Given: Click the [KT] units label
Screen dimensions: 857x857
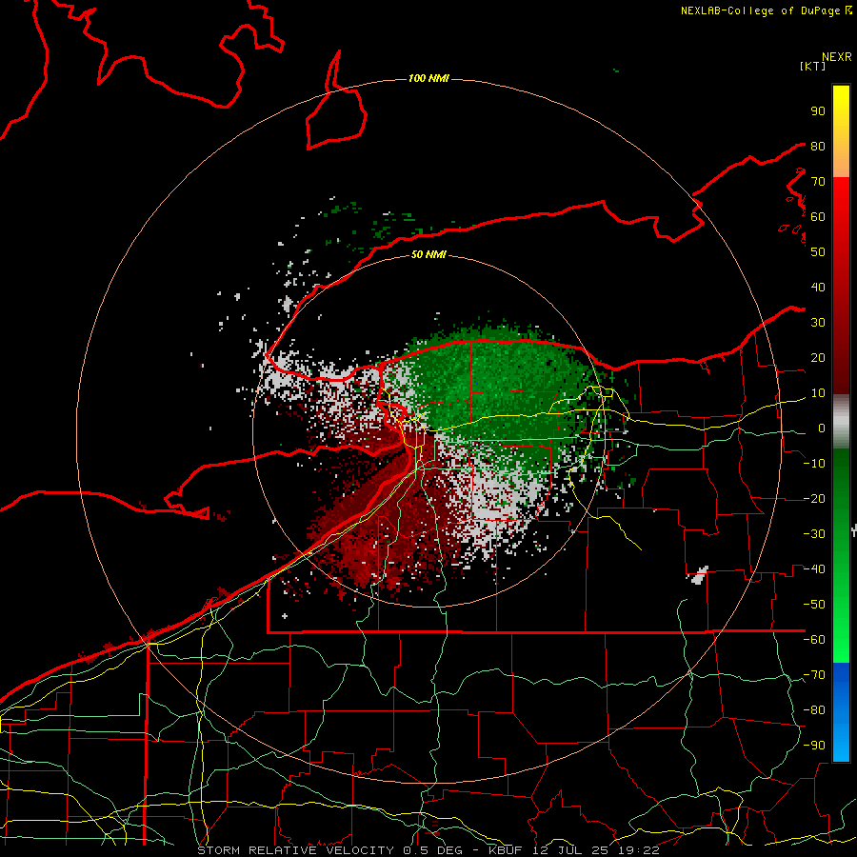Looking at the screenshot, I should click(812, 66).
